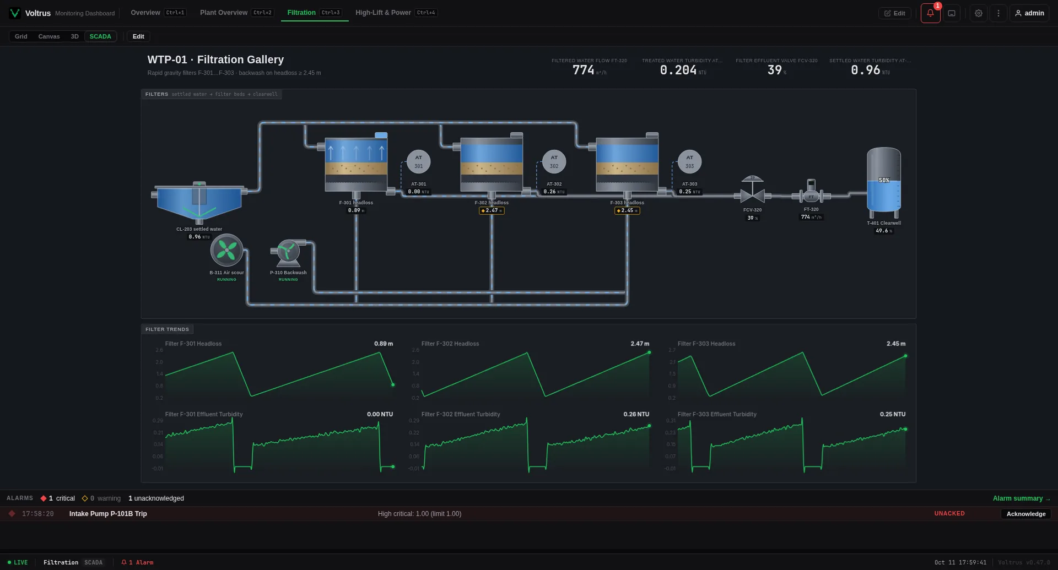This screenshot has width=1058, height=570.
Task: Switch to Grid view mode
Action: click(x=21, y=36)
